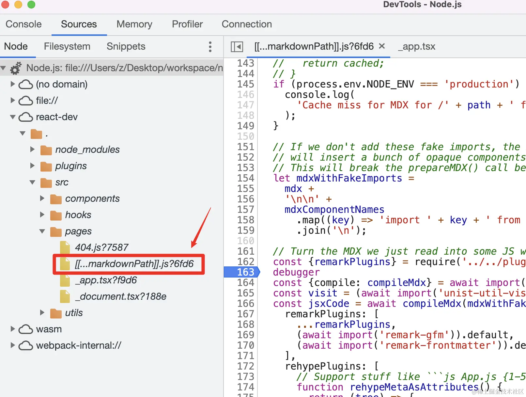
Task: Open [[...markdownPath]].js?6fd6 in the file tree
Action: click(x=134, y=264)
